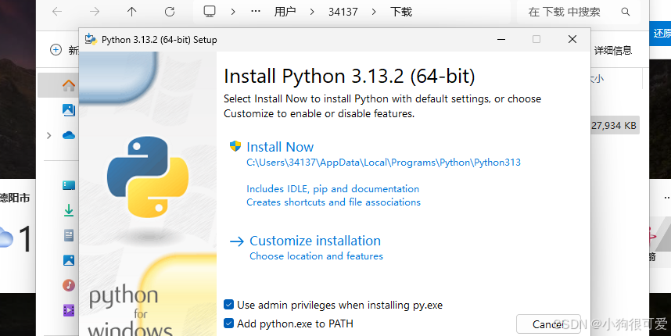
Task: Expand chevron after the monitor icon
Action: [233, 12]
